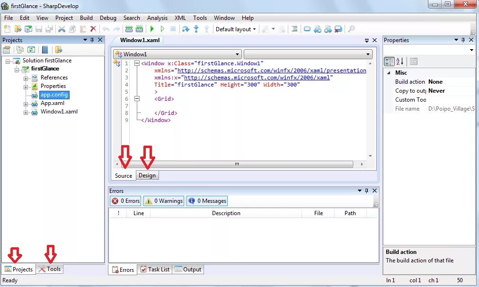The height and width of the screenshot is (287, 479).
Task: Switch to the Output tab
Action: pos(188,270)
